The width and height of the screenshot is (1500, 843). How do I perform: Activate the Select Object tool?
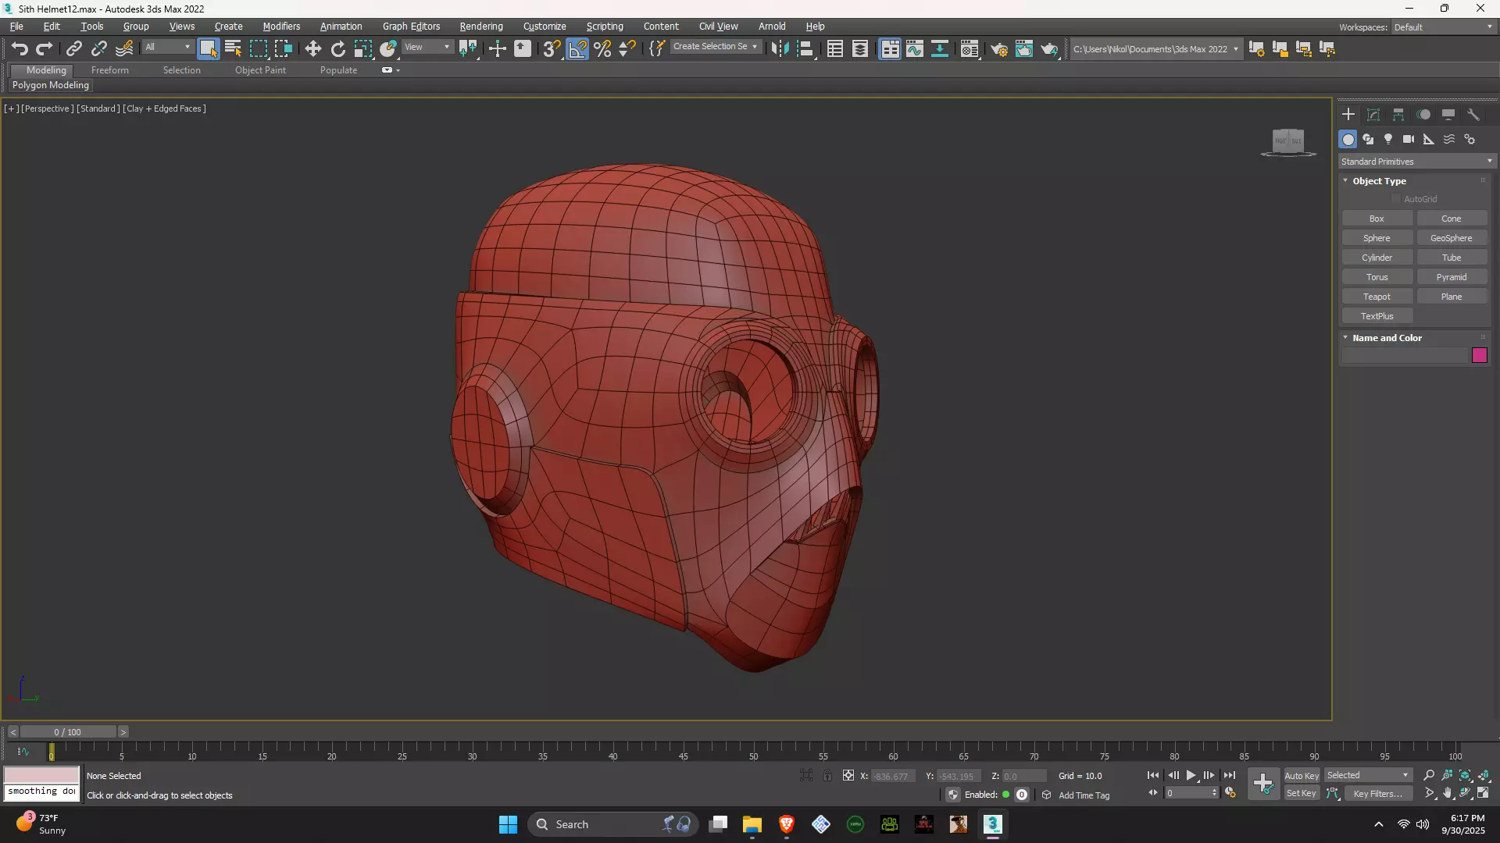[x=208, y=48]
